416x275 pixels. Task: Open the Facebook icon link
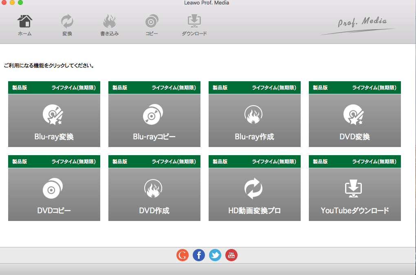[x=199, y=255]
